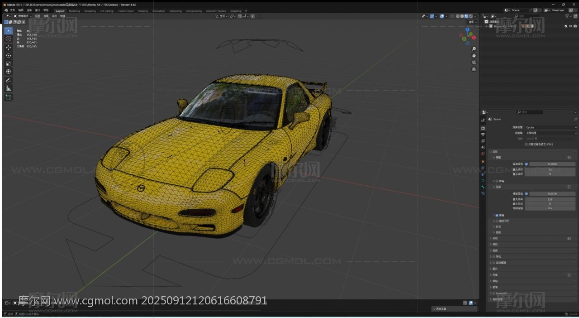Image resolution: width=579 pixels, height=318 pixels.
Task: Open the render engine Cycles dropdown
Action: (551, 128)
